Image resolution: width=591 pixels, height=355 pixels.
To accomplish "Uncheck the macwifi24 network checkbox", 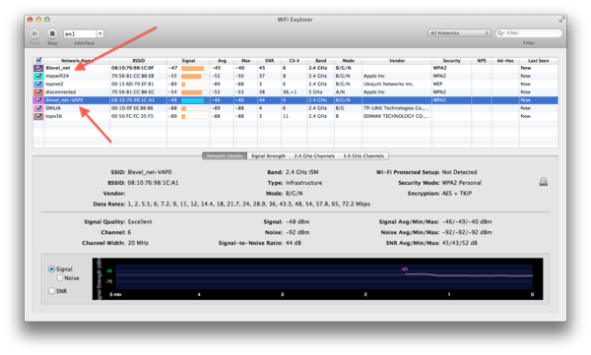I will pyautogui.click(x=38, y=76).
